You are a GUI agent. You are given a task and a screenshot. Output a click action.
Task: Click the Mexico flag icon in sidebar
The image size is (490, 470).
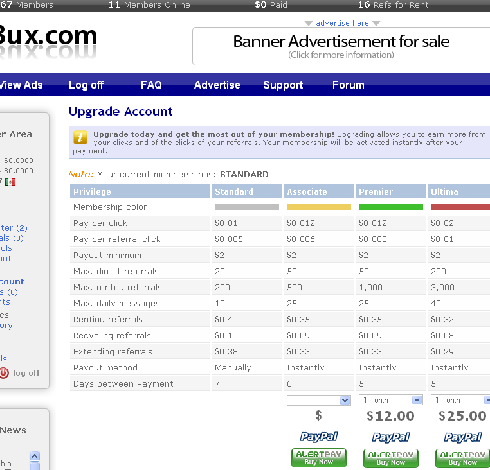click(10, 182)
